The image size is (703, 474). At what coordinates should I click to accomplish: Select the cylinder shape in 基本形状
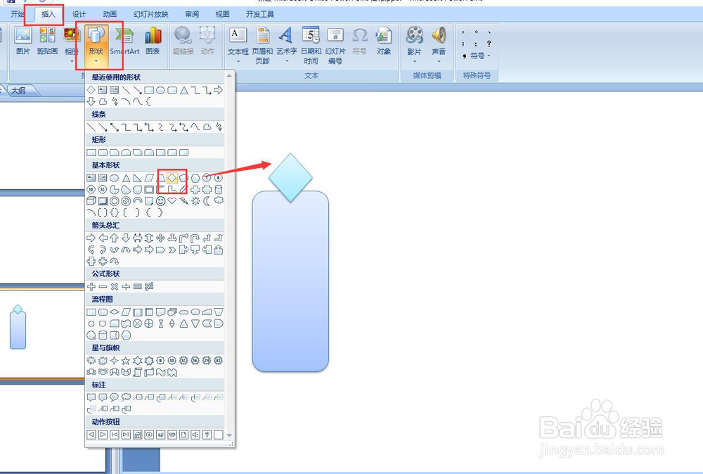point(219,189)
